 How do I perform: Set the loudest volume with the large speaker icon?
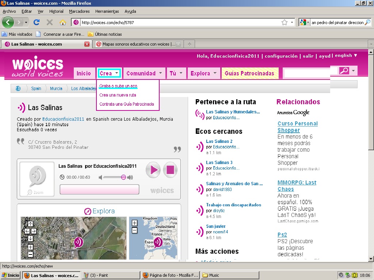[x=130, y=178]
